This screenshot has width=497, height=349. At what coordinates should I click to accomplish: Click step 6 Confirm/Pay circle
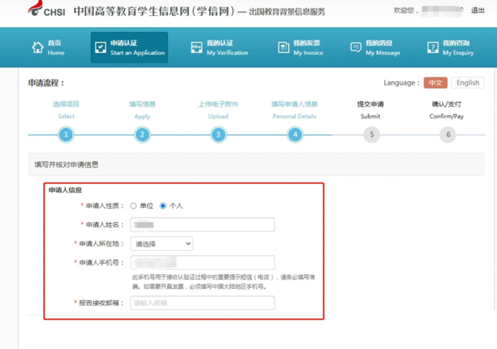coord(448,135)
